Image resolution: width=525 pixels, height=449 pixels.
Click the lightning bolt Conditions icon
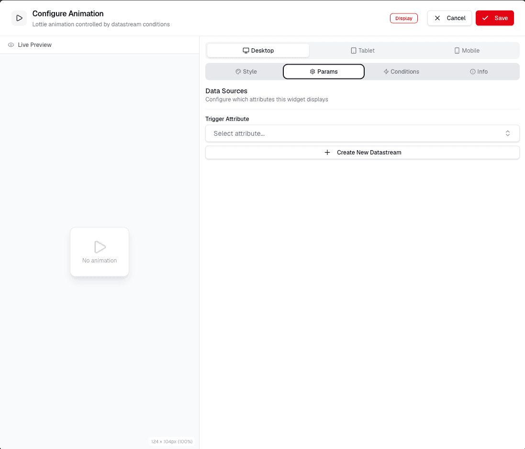pyautogui.click(x=386, y=72)
